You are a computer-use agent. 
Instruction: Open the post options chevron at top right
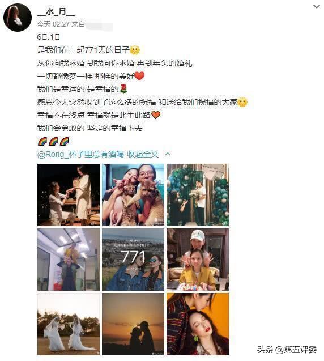click(317, 6)
